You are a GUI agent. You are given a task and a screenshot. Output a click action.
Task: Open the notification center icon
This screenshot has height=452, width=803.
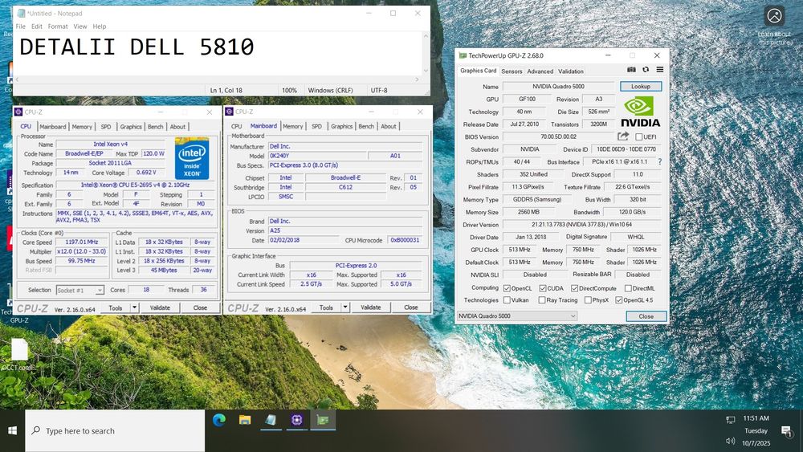point(787,431)
